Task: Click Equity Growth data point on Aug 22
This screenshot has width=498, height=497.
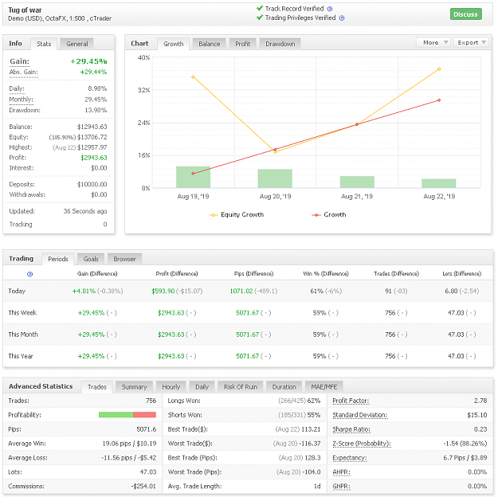Action: [x=439, y=69]
